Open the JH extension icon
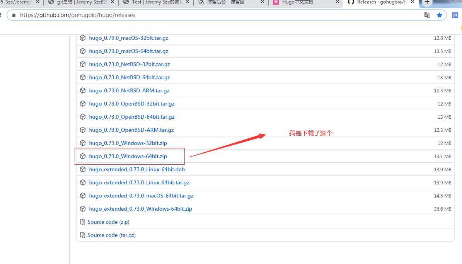 point(455,15)
